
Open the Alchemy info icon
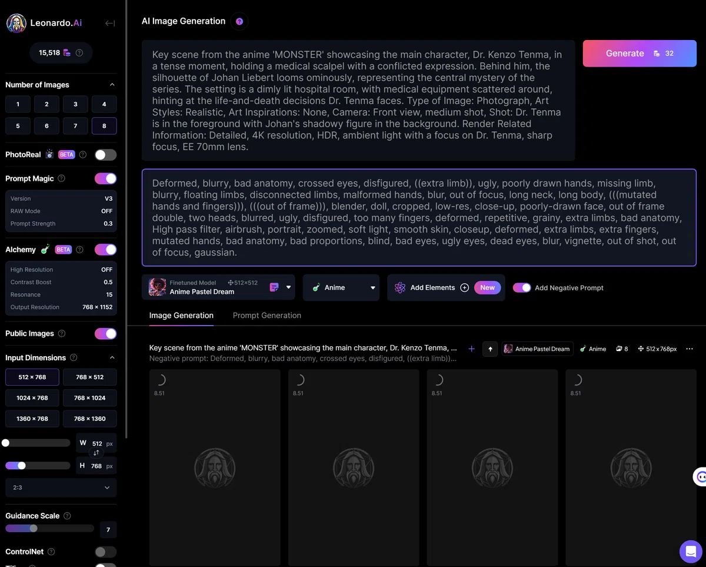79,250
